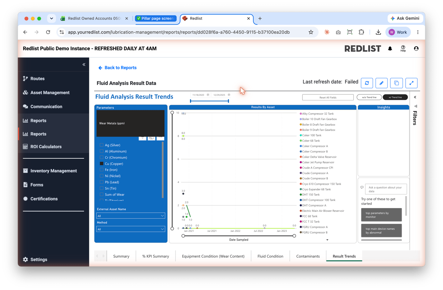
Task: Click the calendar icon beside end date 12/29/2025
Action: point(229,95)
